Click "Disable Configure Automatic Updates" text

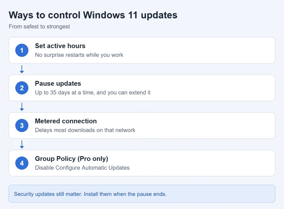point(82,167)
